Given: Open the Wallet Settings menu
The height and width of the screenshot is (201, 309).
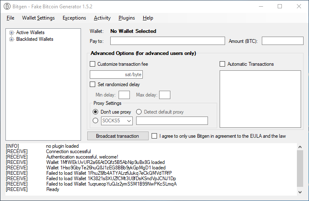Looking at the screenshot, I should (x=38, y=18).
